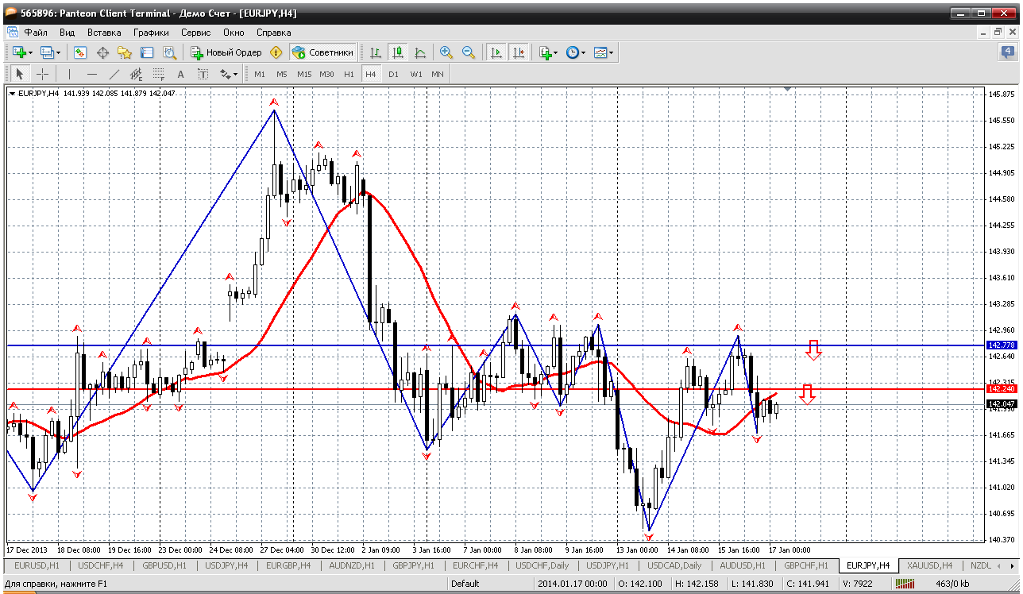Toggle chart auto scroll

pos(496,52)
